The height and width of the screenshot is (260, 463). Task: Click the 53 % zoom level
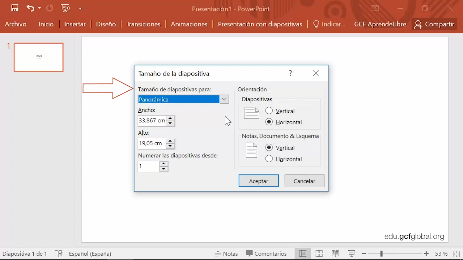click(441, 253)
